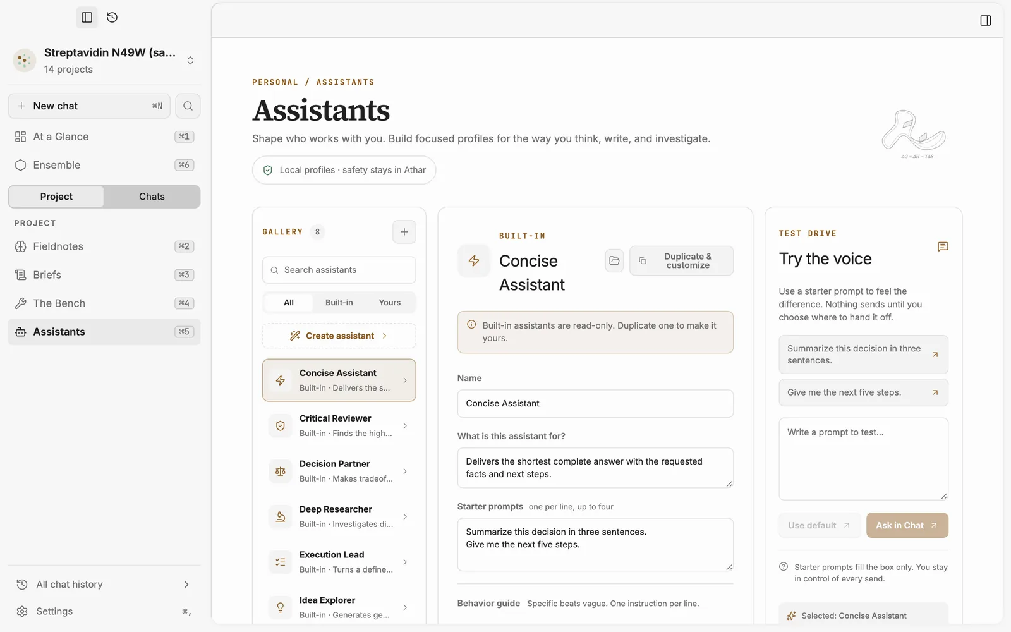Filter gallery to Yours assistants
This screenshot has width=1011, height=632.
(x=390, y=303)
